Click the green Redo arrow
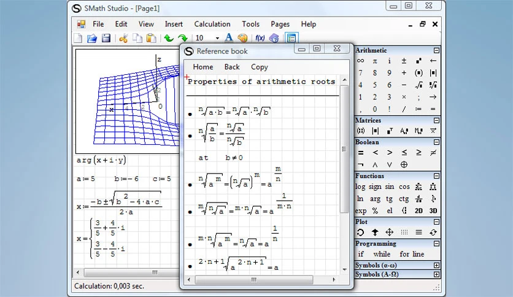 click(x=183, y=38)
